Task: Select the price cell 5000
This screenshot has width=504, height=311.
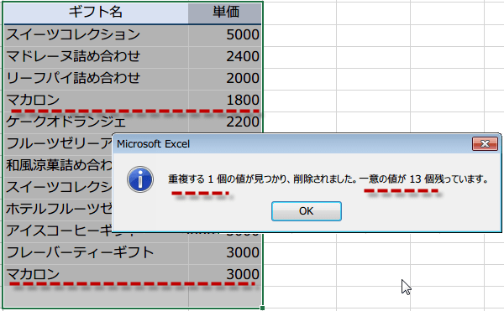Action: pyautogui.click(x=225, y=34)
